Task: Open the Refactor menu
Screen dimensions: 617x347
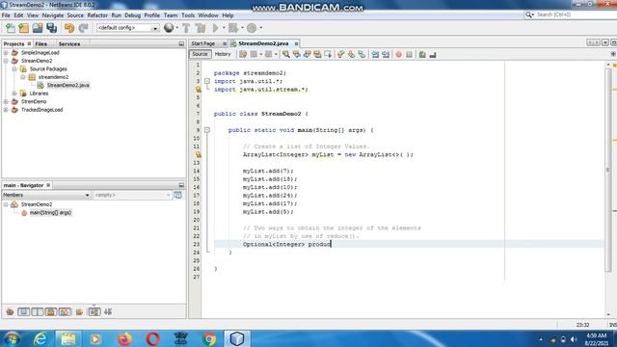Action: (97, 15)
